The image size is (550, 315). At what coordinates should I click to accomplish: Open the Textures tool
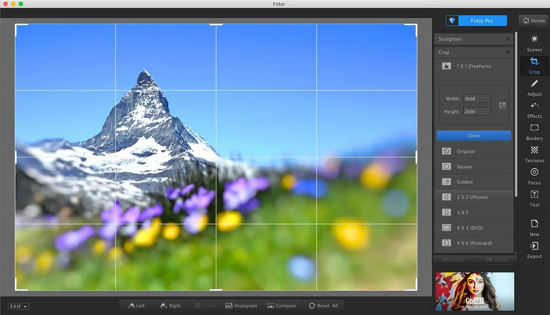(534, 155)
